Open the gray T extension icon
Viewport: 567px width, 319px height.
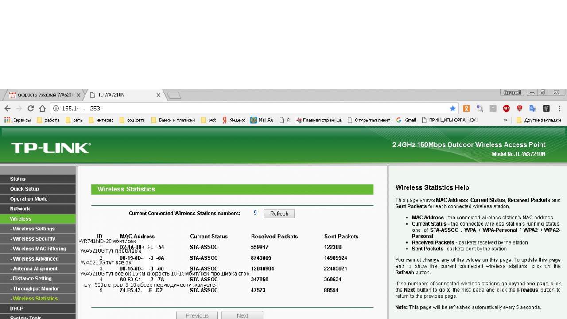tap(493, 109)
